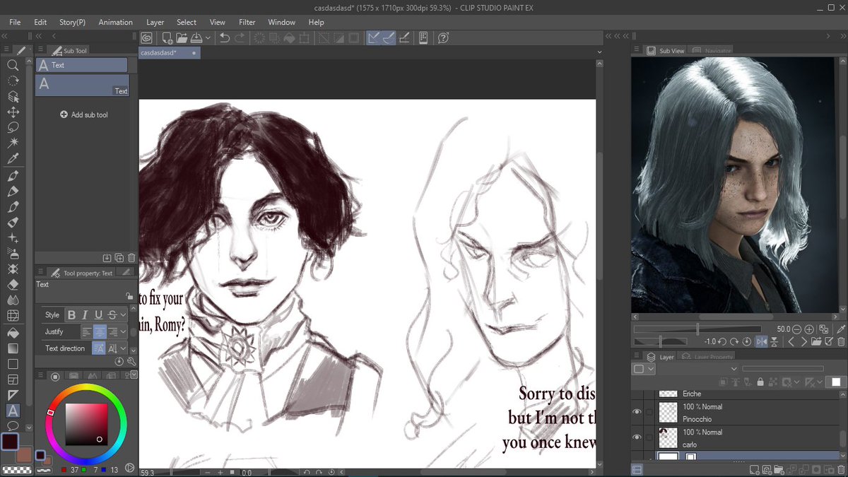Image resolution: width=848 pixels, height=477 pixels.
Task: Open the Story(P) menu
Action: pyautogui.click(x=72, y=22)
